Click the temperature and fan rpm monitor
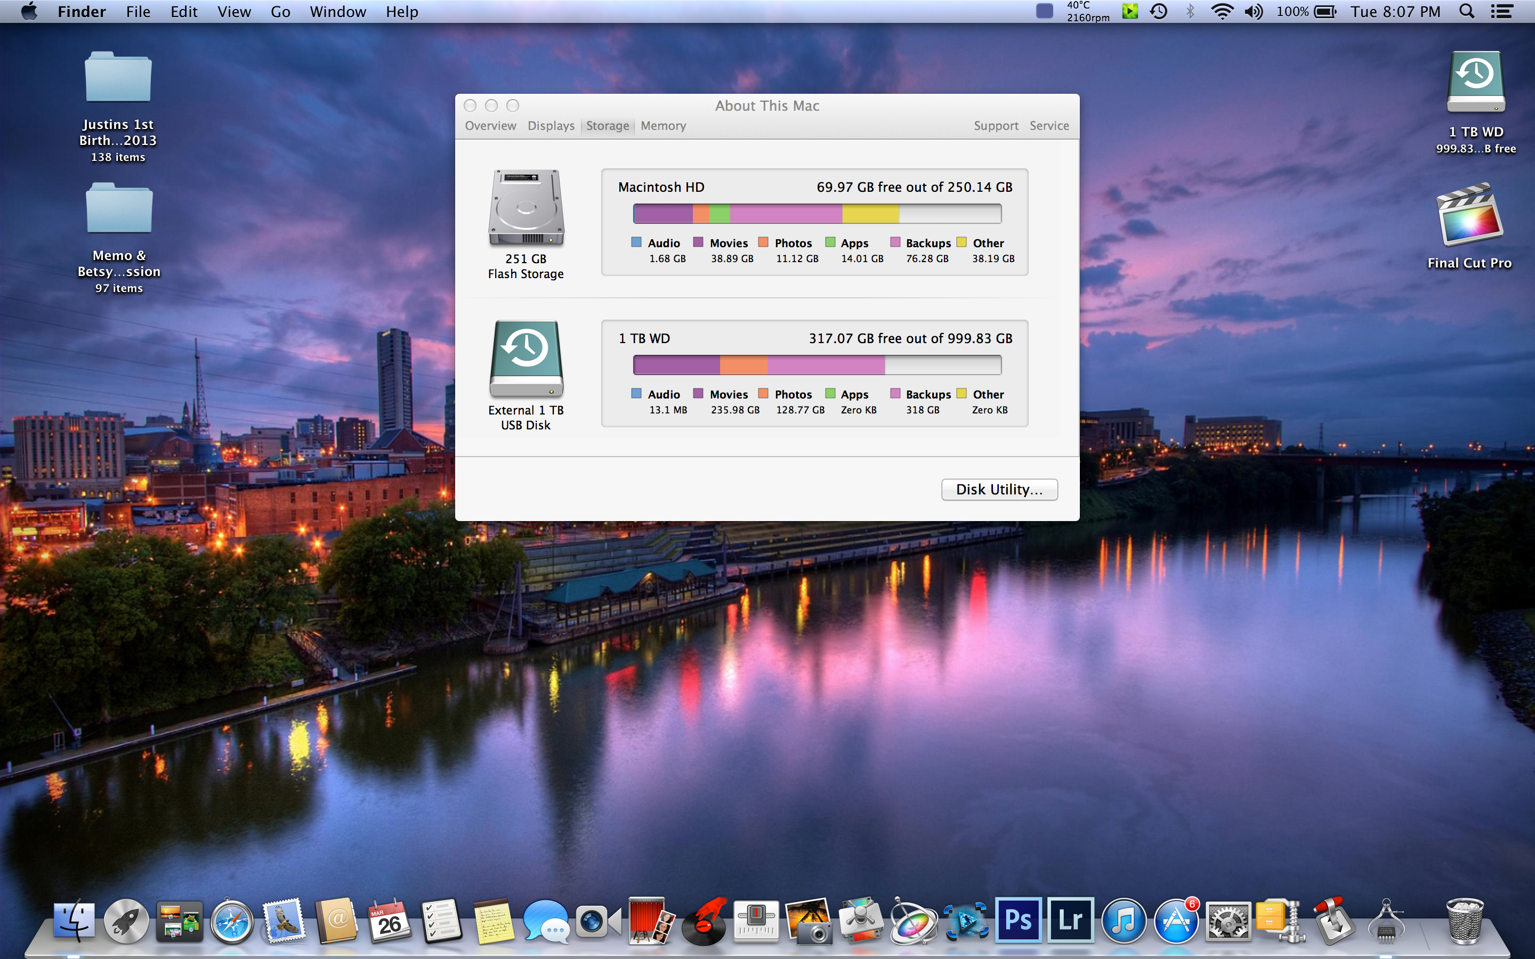The height and width of the screenshot is (959, 1535). coord(1088,11)
